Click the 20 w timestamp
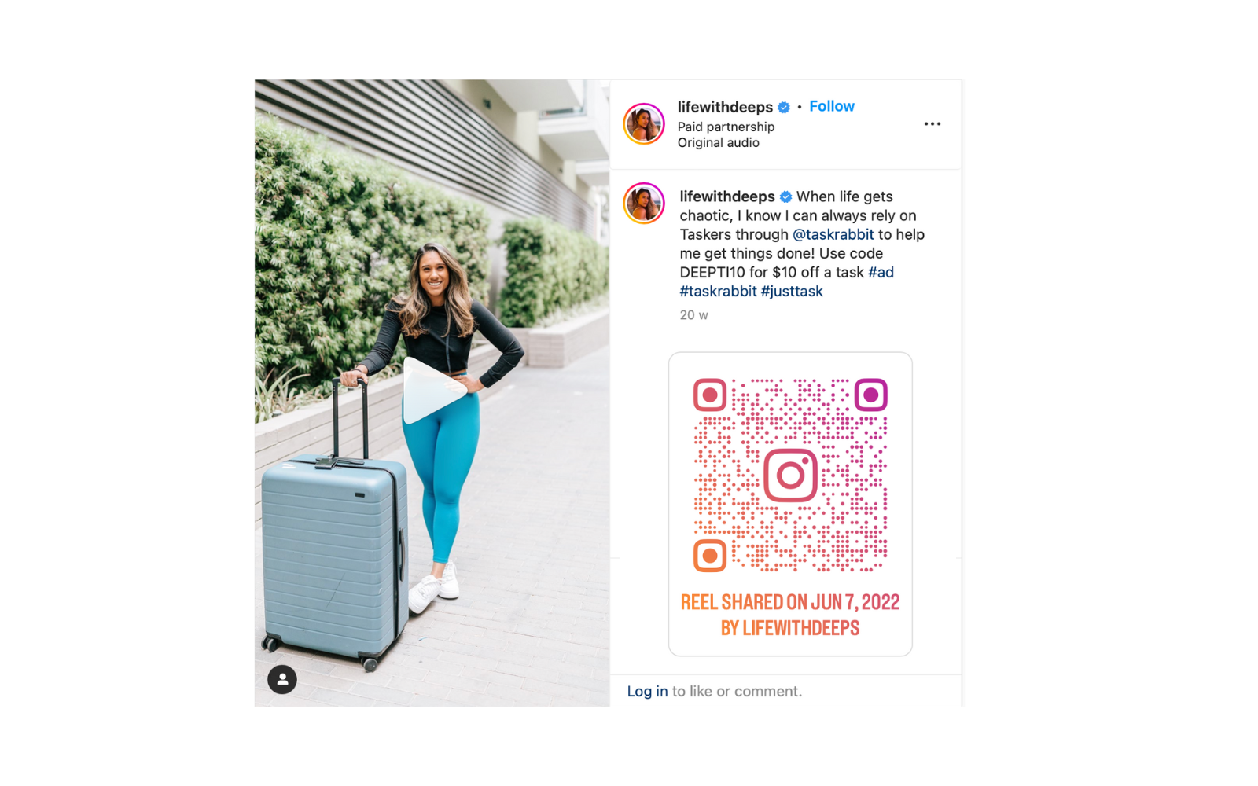This screenshot has height=786, width=1258. click(x=693, y=315)
